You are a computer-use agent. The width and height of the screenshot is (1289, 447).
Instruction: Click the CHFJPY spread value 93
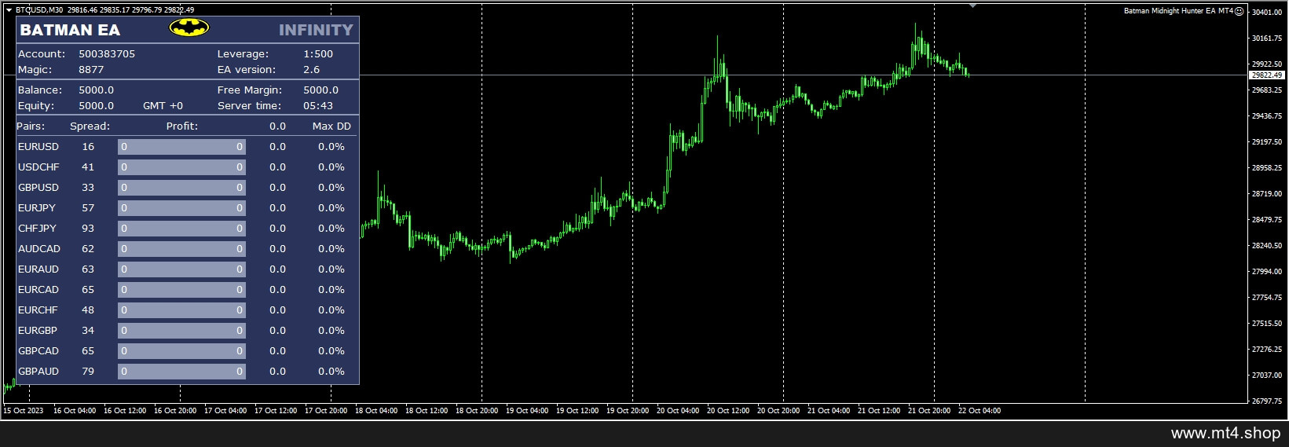click(x=88, y=229)
